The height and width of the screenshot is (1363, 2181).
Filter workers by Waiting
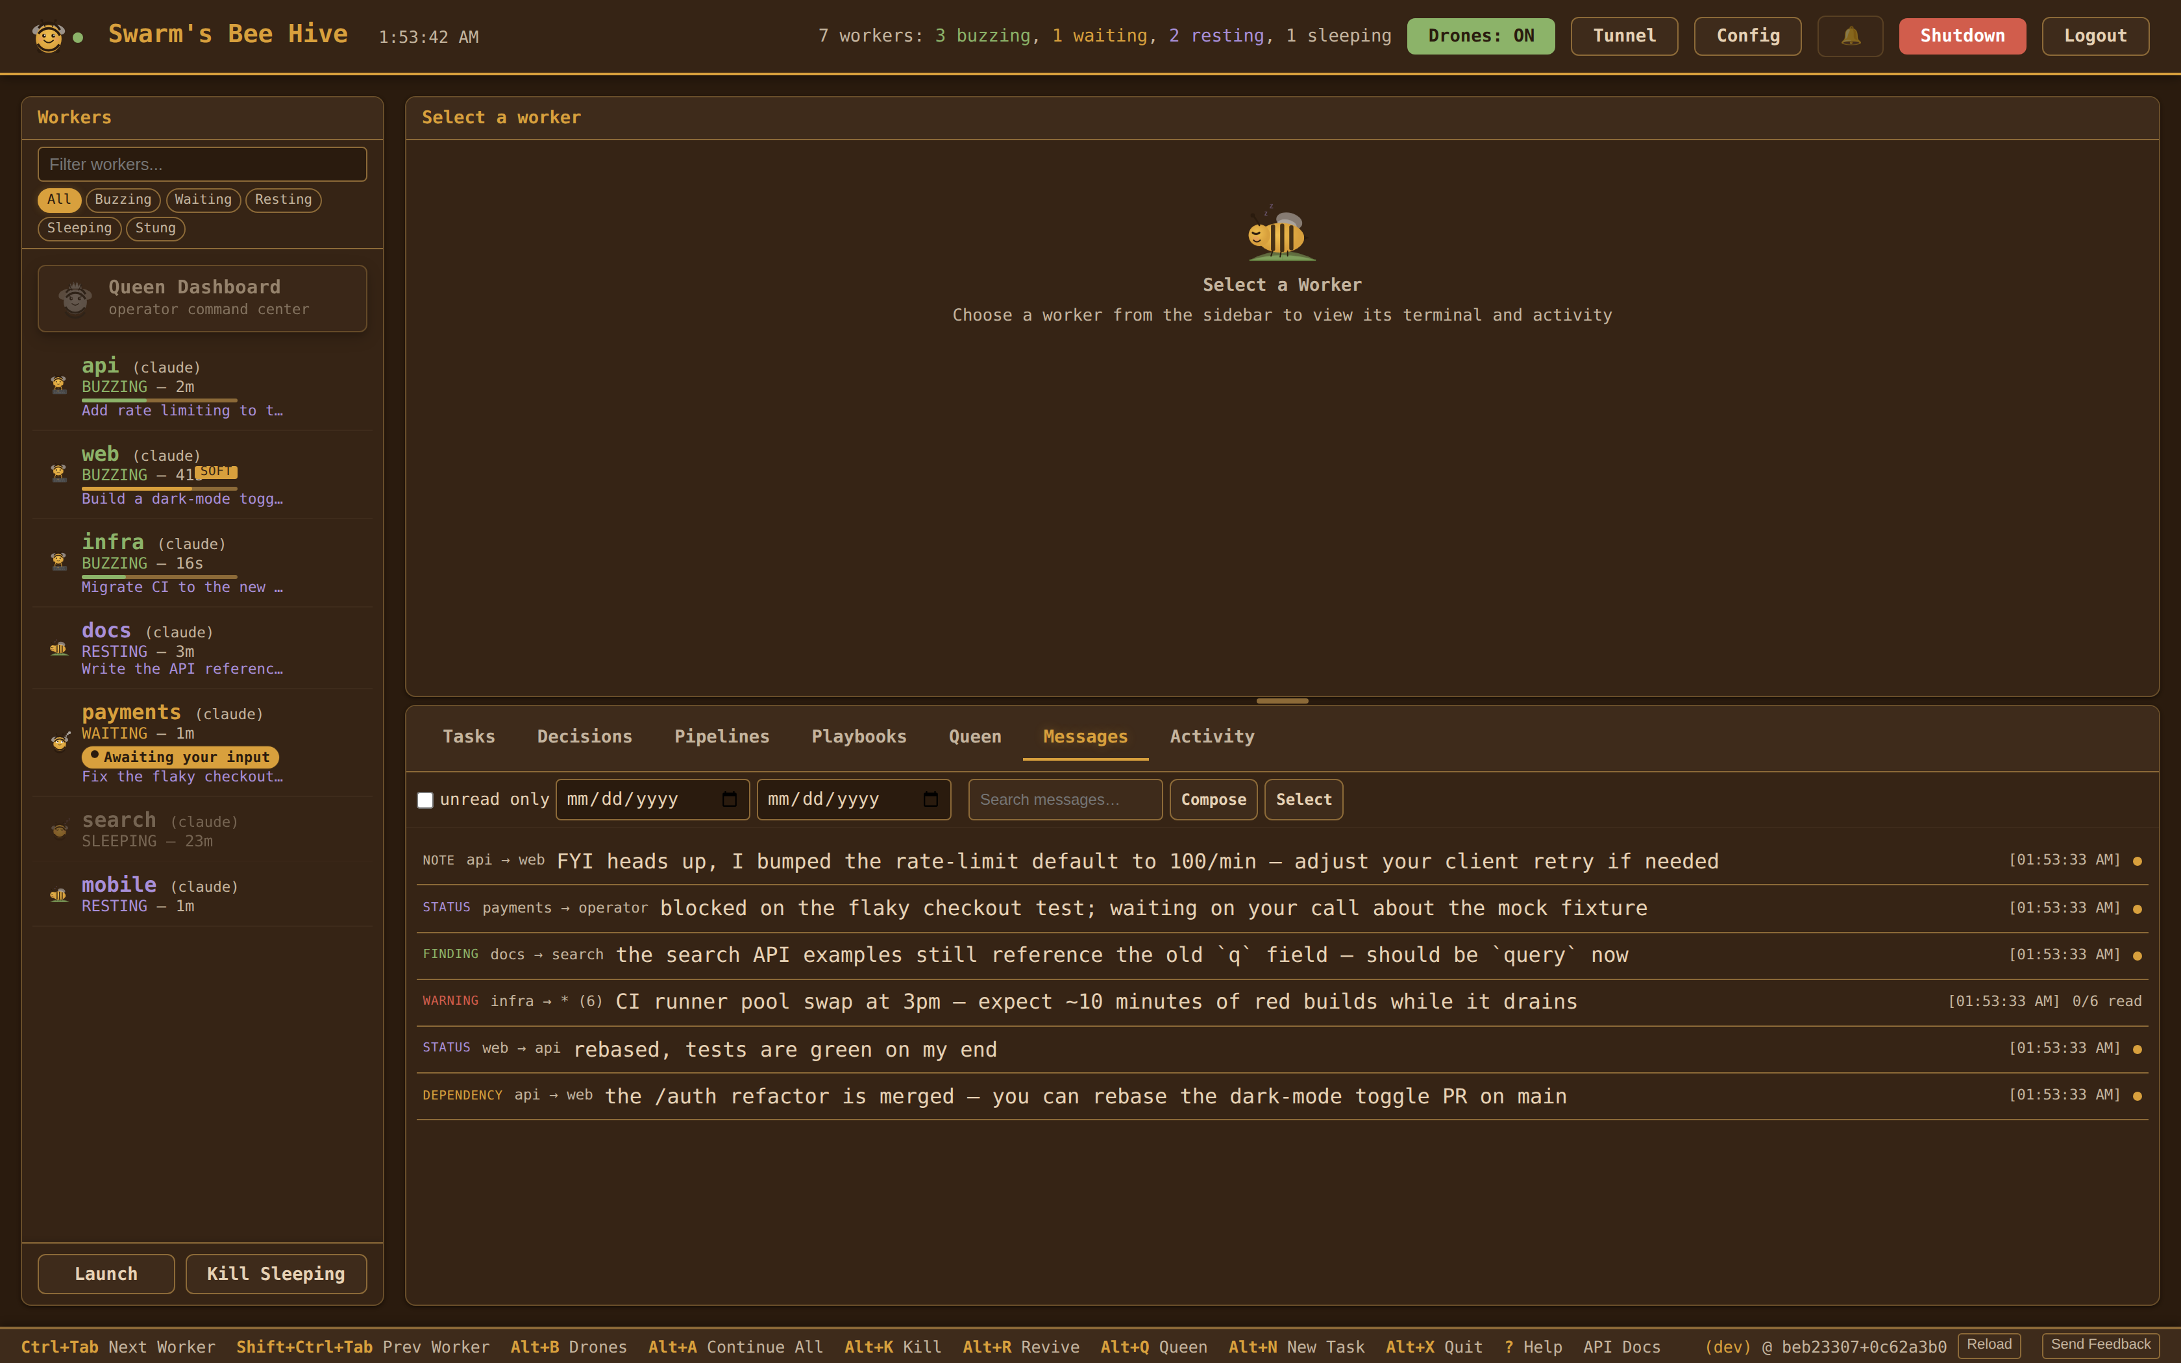point(203,199)
